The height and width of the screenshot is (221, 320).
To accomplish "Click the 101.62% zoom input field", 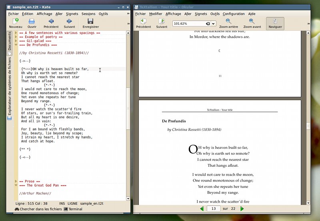I will pos(189,24).
